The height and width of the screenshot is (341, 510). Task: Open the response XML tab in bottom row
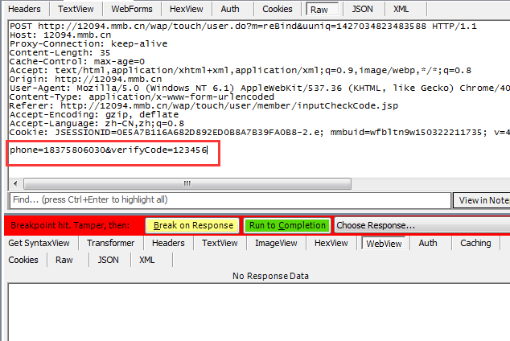[147, 260]
